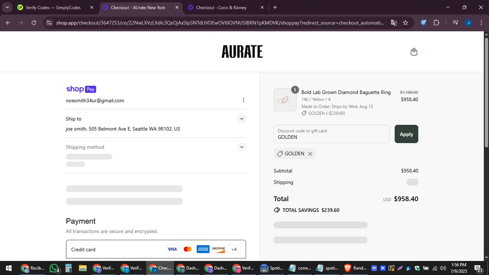Open the shopping bag cart icon
The height and width of the screenshot is (275, 489).
pyautogui.click(x=414, y=52)
